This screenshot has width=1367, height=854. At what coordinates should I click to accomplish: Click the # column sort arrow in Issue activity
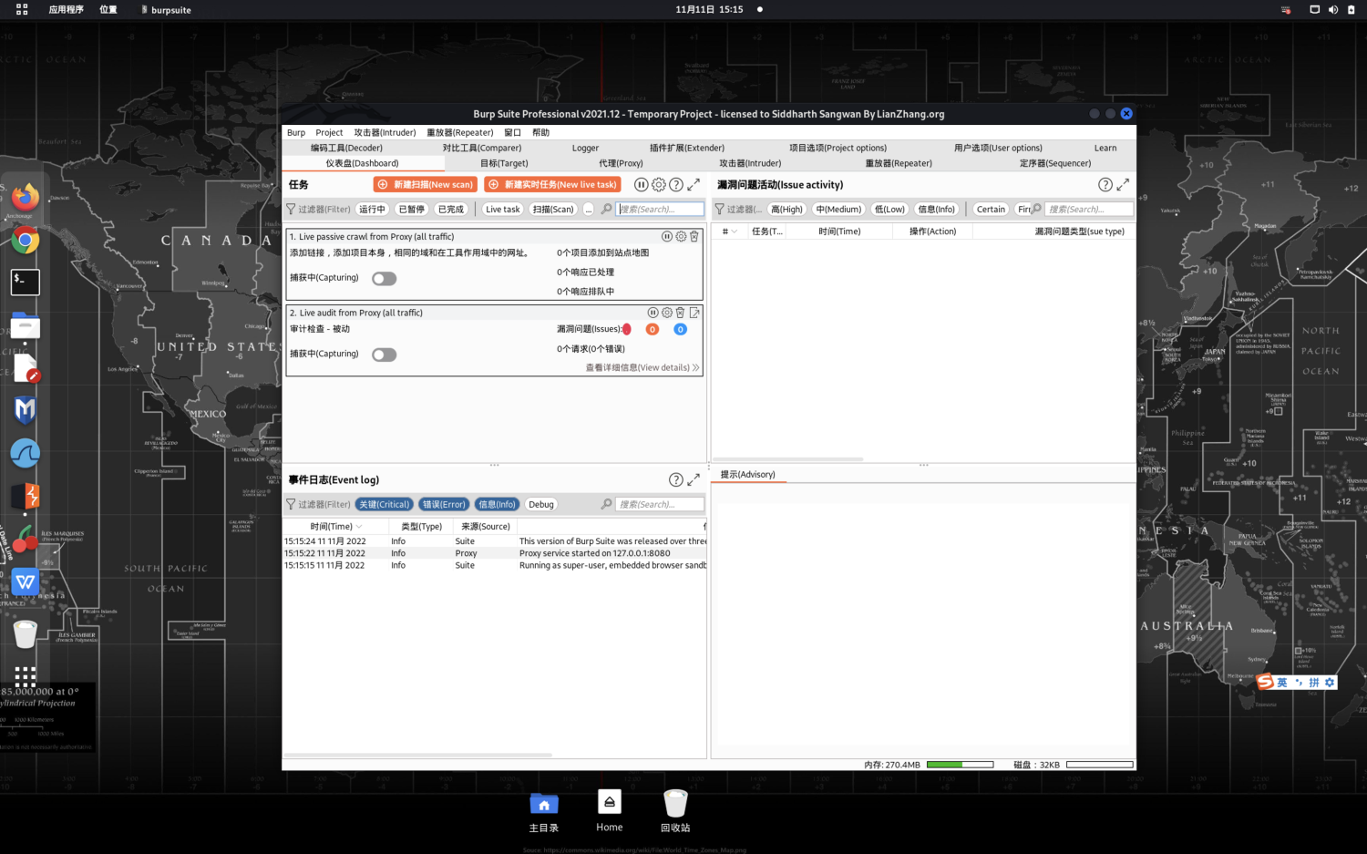[735, 232]
